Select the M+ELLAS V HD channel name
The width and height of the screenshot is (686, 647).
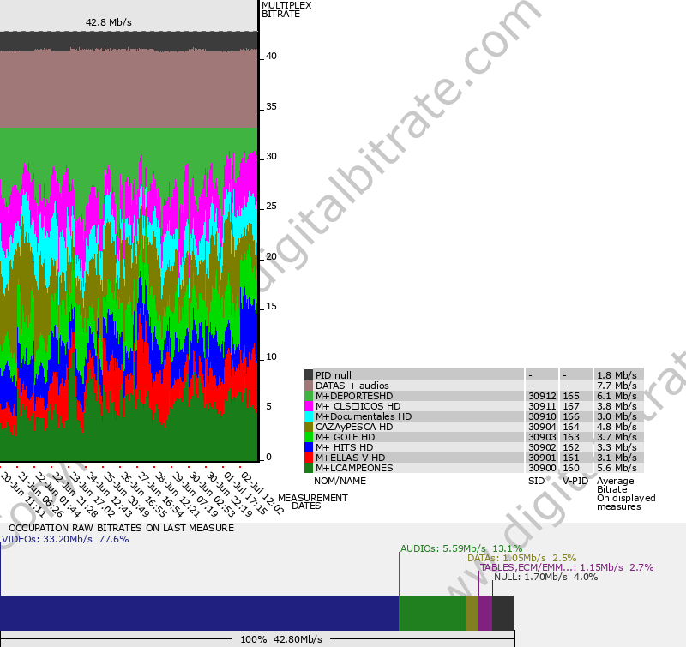tap(350, 458)
